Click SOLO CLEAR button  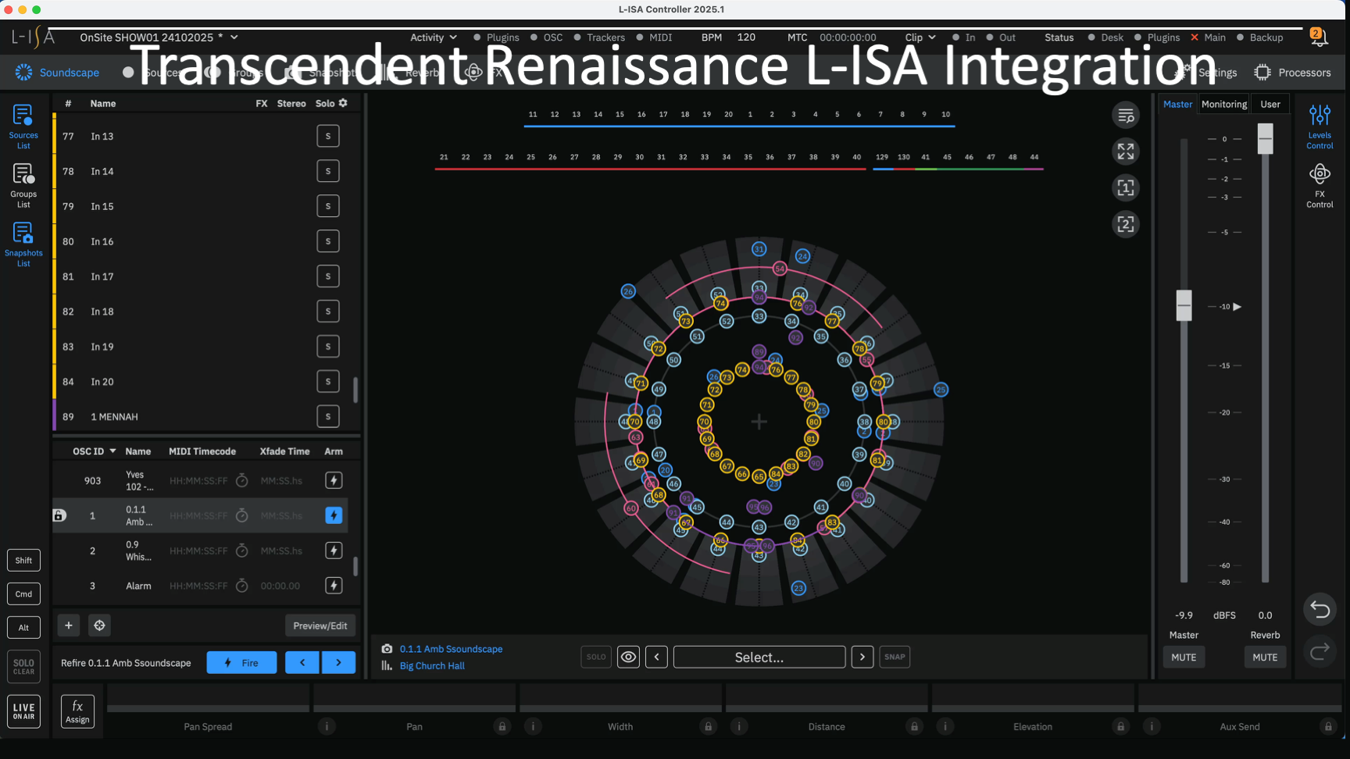pos(23,667)
